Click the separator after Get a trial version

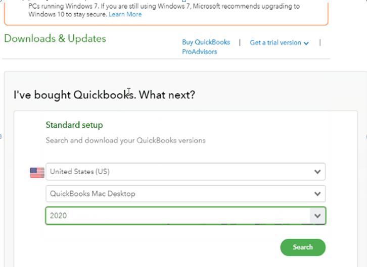click(x=320, y=42)
